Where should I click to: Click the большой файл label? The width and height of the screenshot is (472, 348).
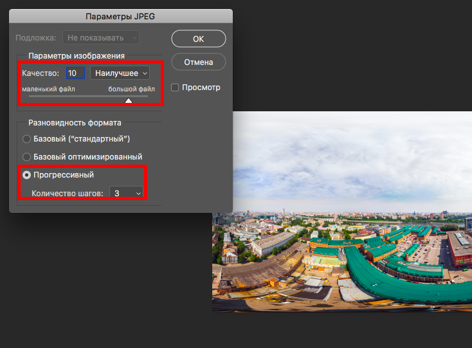click(x=132, y=89)
